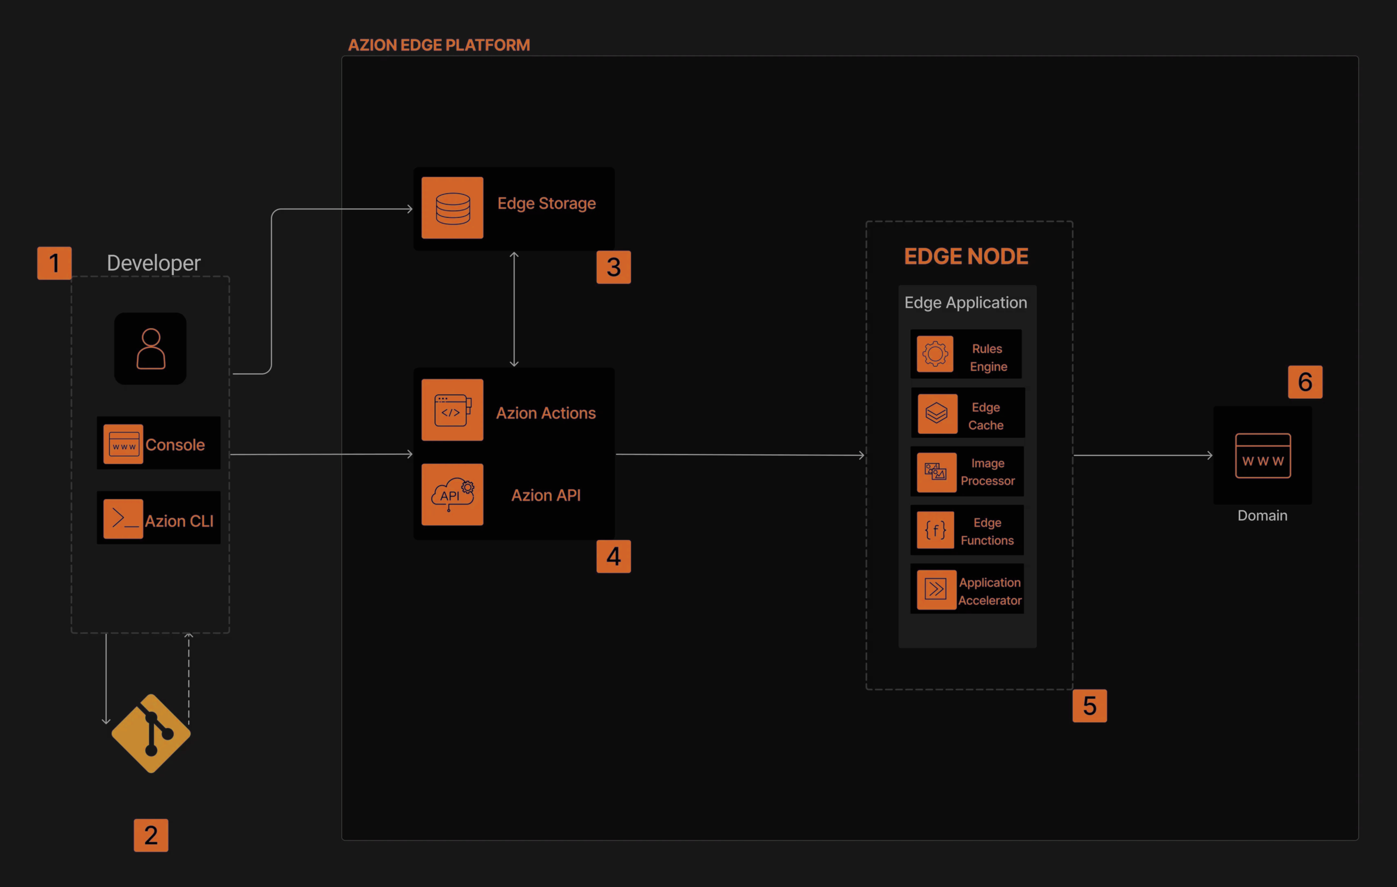Image resolution: width=1397 pixels, height=887 pixels.
Task: Select the "Azion Actions" label
Action: click(546, 413)
